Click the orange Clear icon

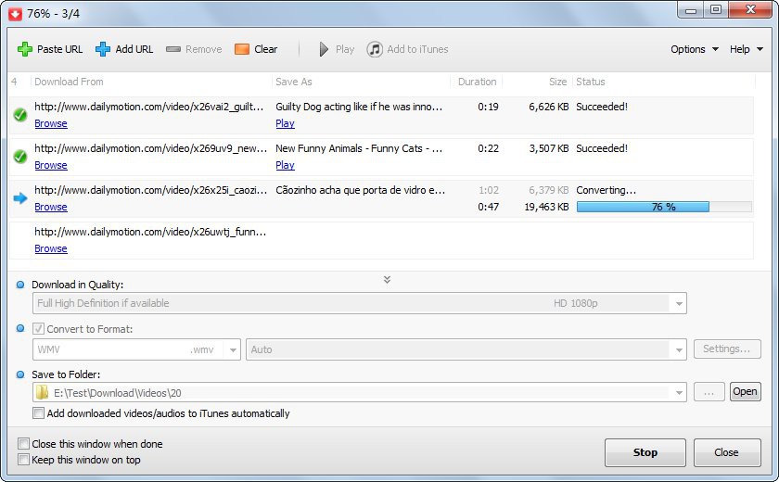point(241,49)
